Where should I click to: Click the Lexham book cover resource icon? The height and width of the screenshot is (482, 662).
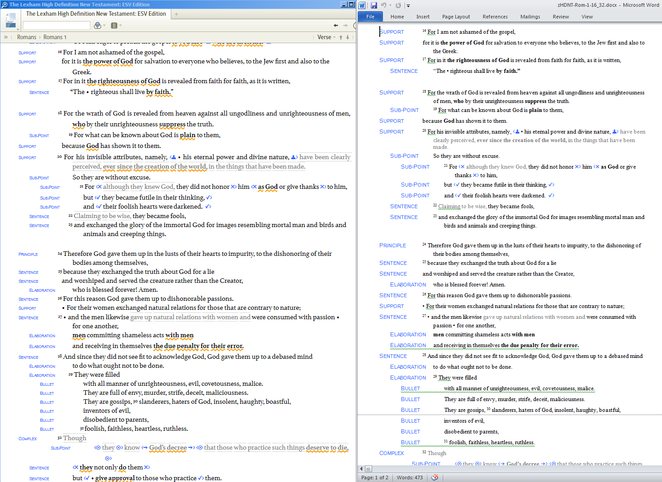point(11,19)
